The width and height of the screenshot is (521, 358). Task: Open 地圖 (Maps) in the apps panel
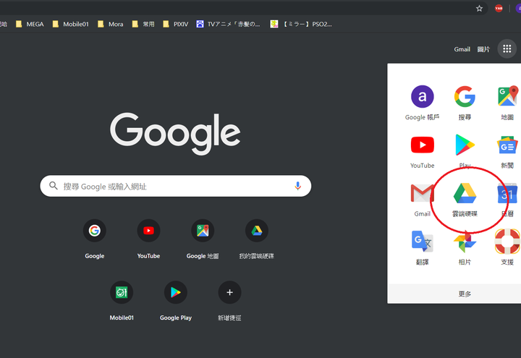coord(507,103)
